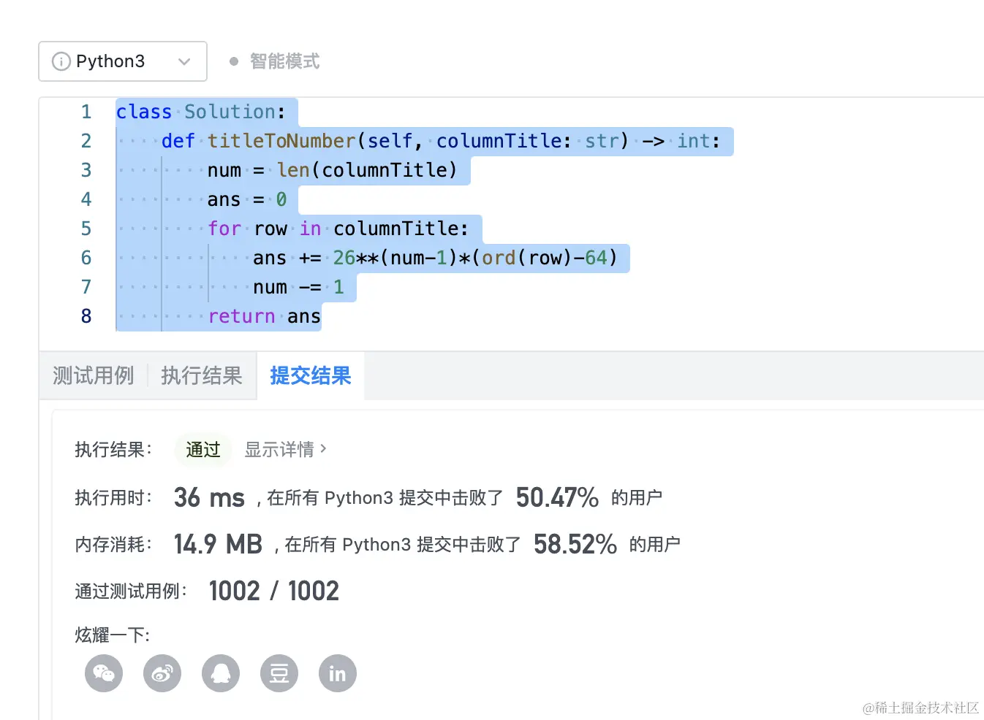Image resolution: width=984 pixels, height=720 pixels.
Task: Click the 内存消耗 label
Action: coord(113,544)
